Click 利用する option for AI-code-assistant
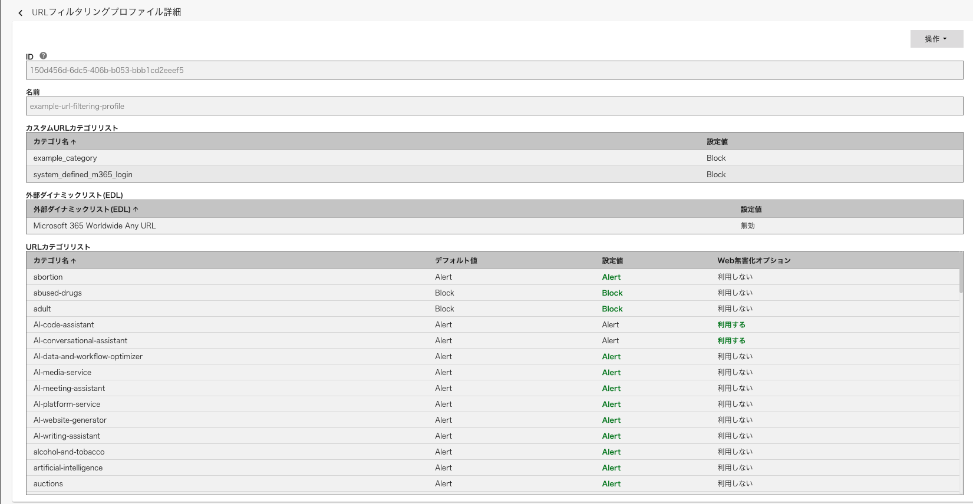Screen dimensions: 973x504 click(731, 324)
